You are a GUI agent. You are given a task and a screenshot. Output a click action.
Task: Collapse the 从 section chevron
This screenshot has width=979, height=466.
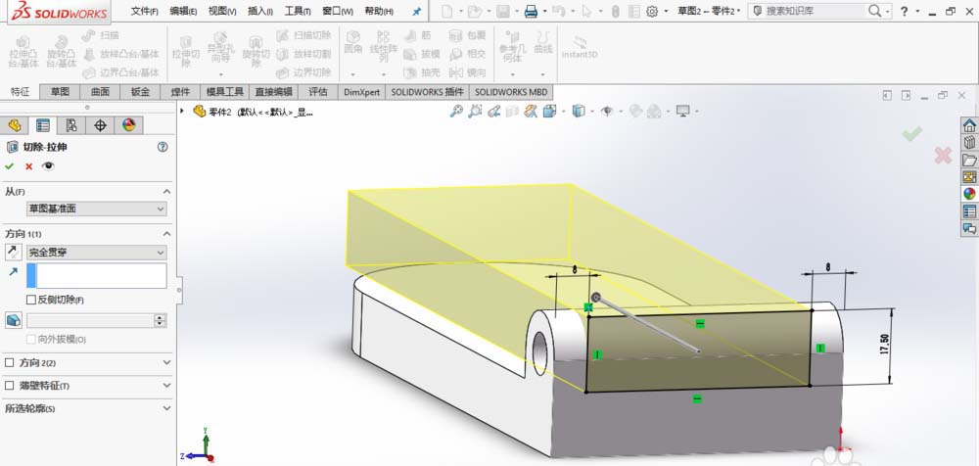166,191
